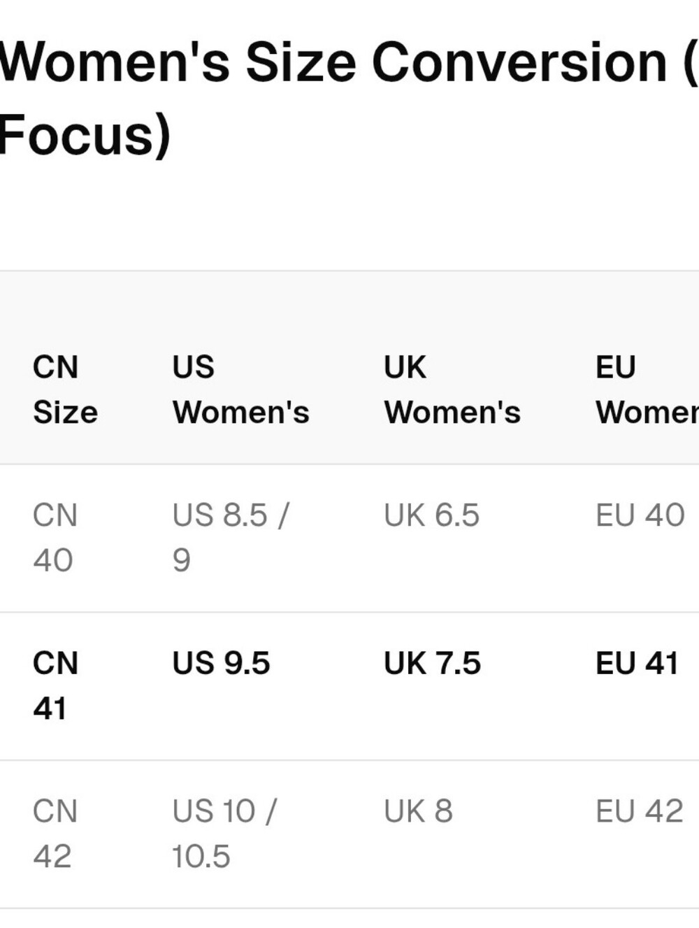Click the US 10 / 10.5 cell
The image size is (699, 928).
coord(225,834)
